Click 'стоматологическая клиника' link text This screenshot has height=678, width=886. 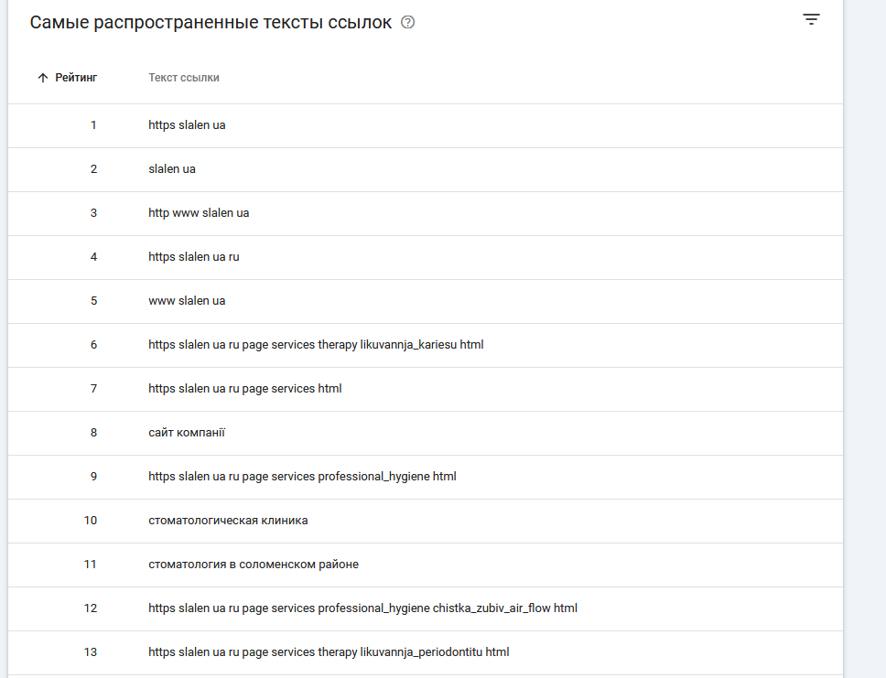[228, 521]
